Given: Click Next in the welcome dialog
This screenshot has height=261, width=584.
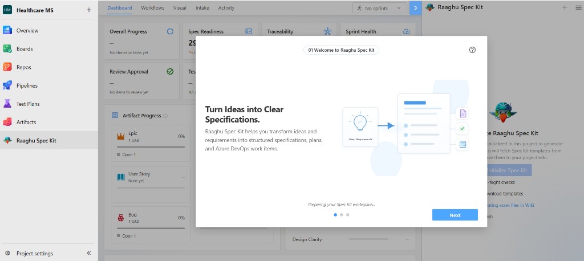Looking at the screenshot, I should pyautogui.click(x=455, y=215).
